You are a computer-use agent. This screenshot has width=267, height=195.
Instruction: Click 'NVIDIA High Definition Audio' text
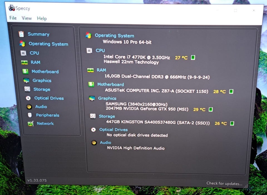(x=136, y=148)
